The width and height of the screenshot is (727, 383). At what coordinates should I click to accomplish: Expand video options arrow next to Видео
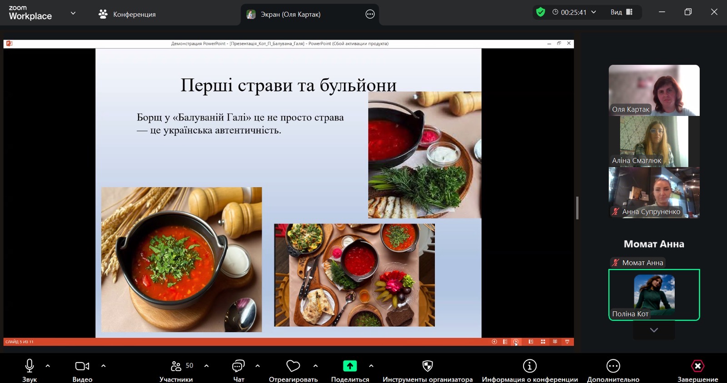point(103,366)
